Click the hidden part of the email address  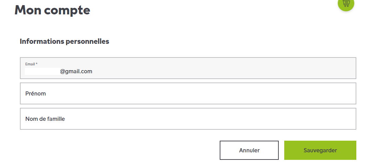[x=42, y=72]
